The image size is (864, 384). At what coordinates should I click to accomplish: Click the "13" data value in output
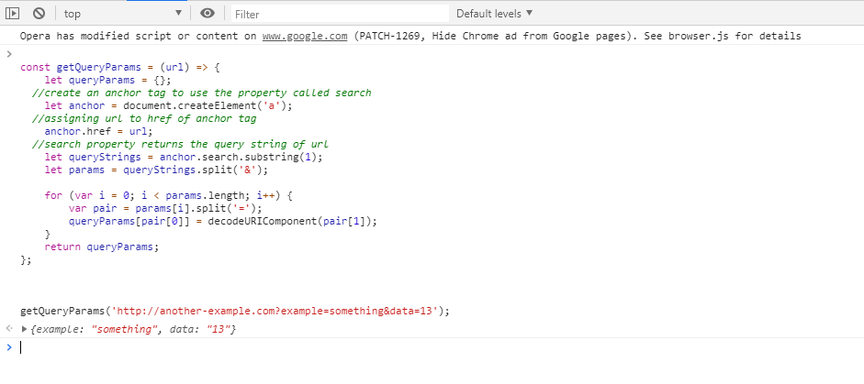point(219,329)
